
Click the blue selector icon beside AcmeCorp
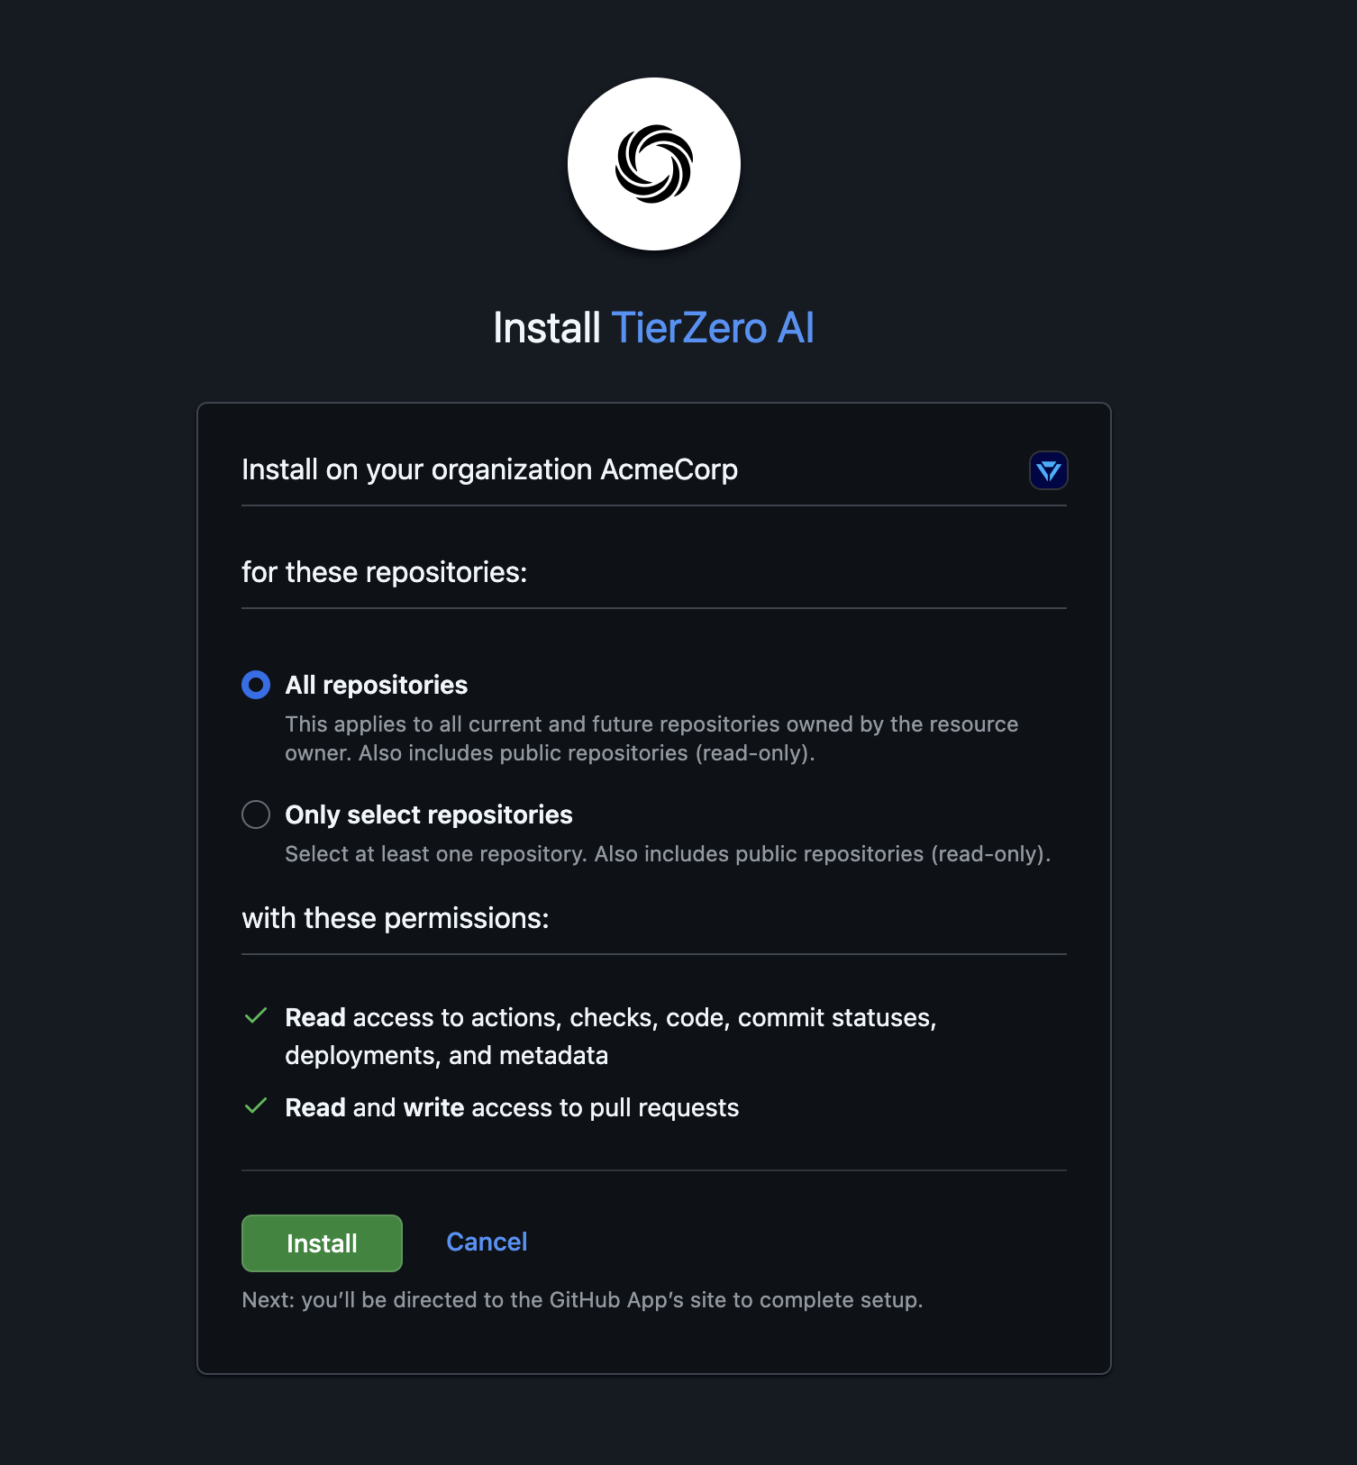(1047, 469)
